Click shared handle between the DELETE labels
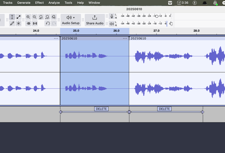 (129, 112)
